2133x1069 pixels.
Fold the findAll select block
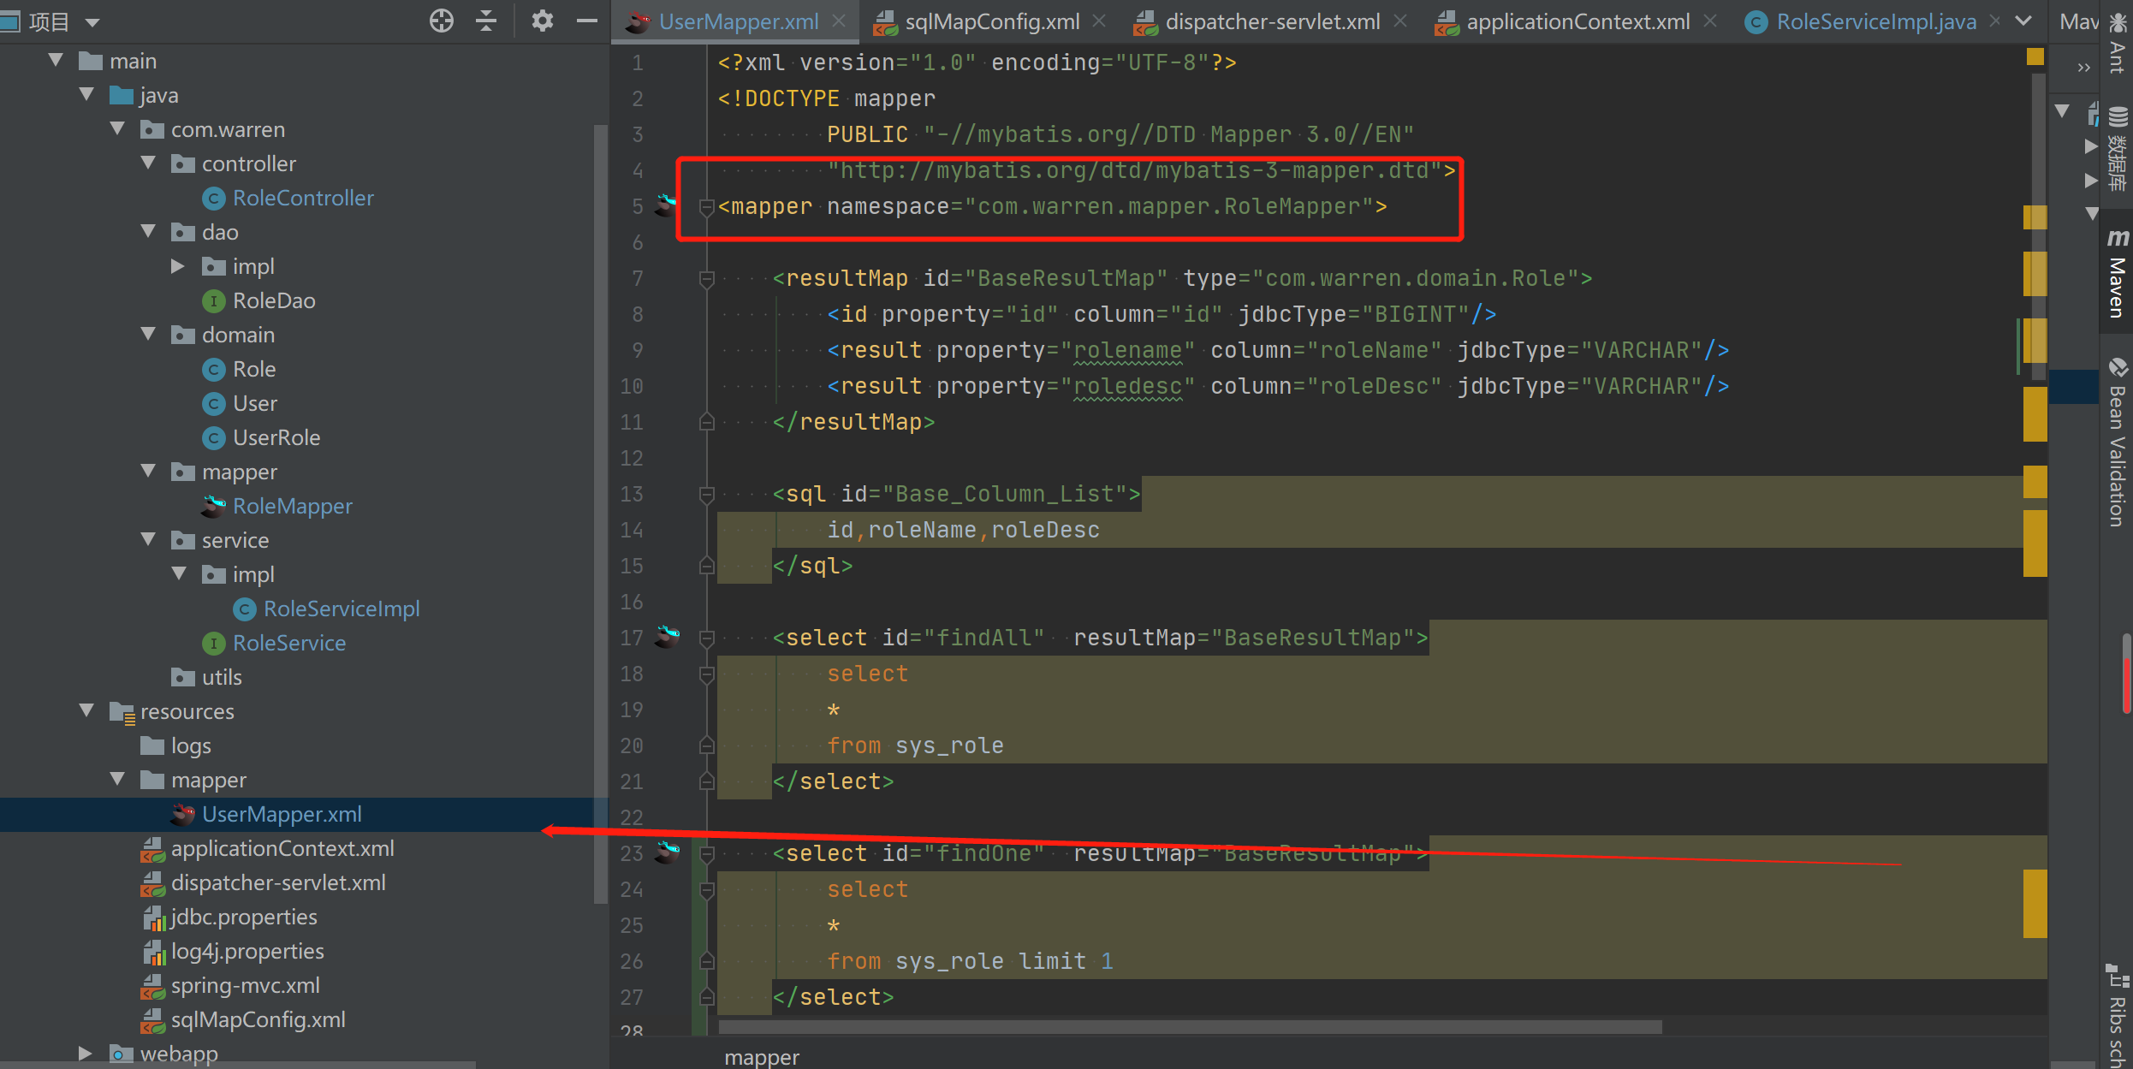(707, 638)
